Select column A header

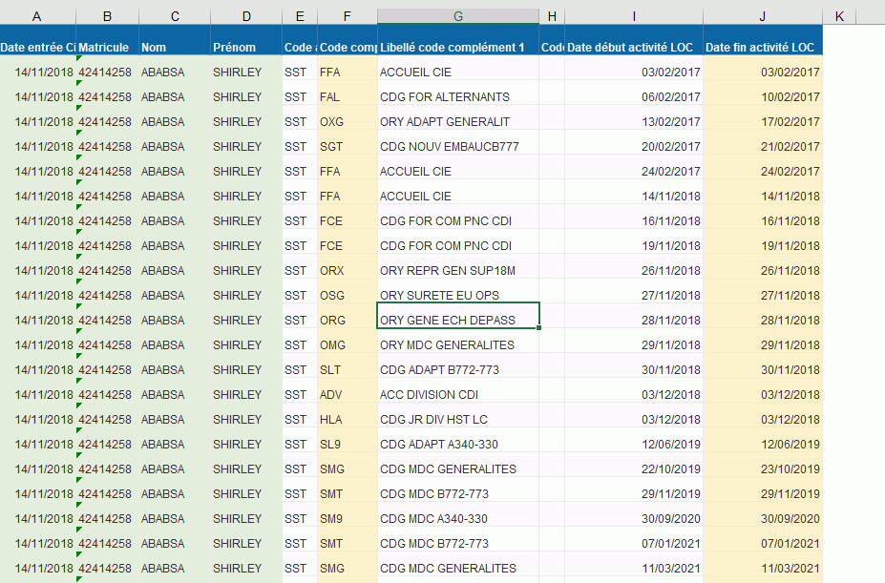(x=37, y=16)
